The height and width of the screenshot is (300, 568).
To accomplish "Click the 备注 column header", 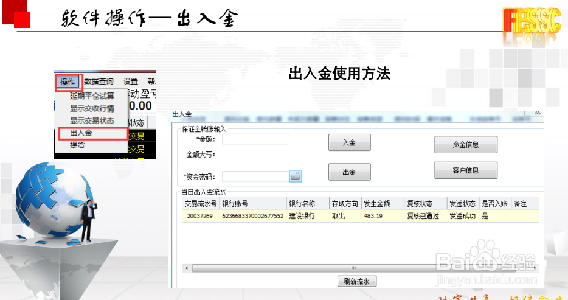I will 525,204.
